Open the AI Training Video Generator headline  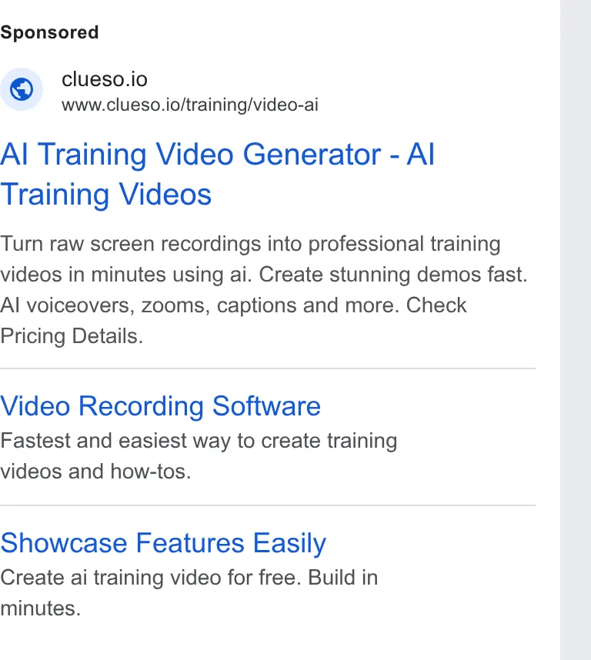pyautogui.click(x=217, y=154)
